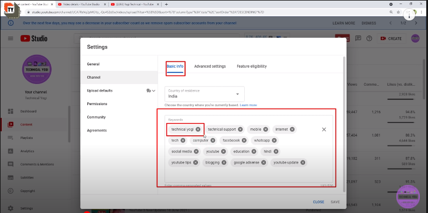Click LEARN MORE in the notification banner
428x213 pixels.
344,23
